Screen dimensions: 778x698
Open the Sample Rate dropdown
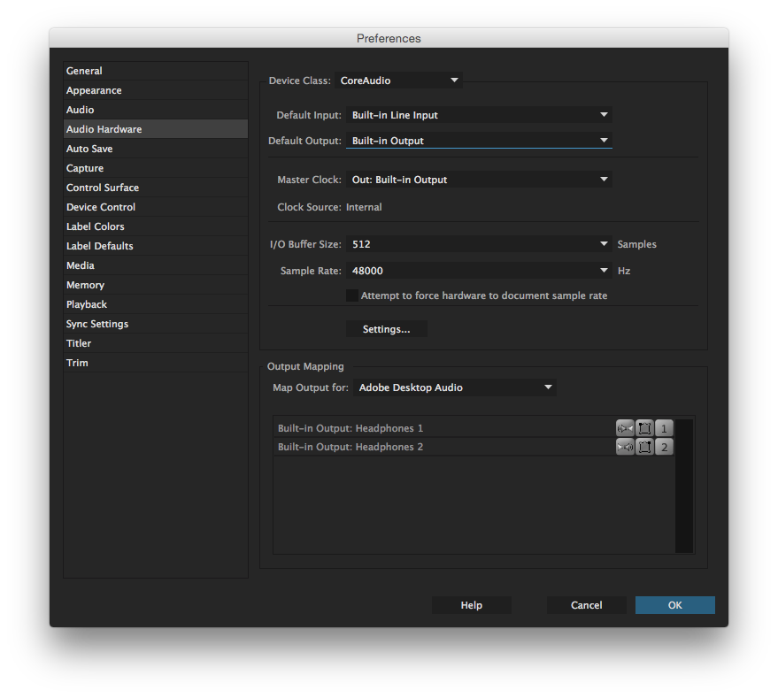click(x=479, y=271)
